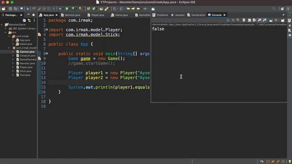Click the New file wizard toolbar icon
The width and height of the screenshot is (292, 164).
(x=3, y=9)
